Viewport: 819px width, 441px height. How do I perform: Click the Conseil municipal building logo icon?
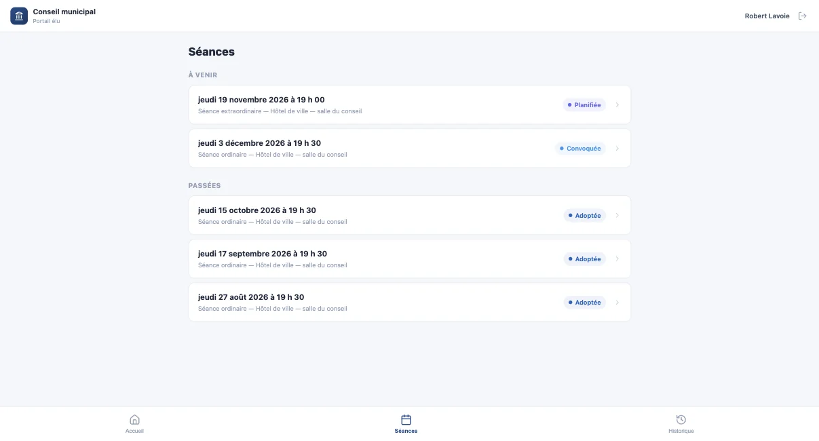19,16
